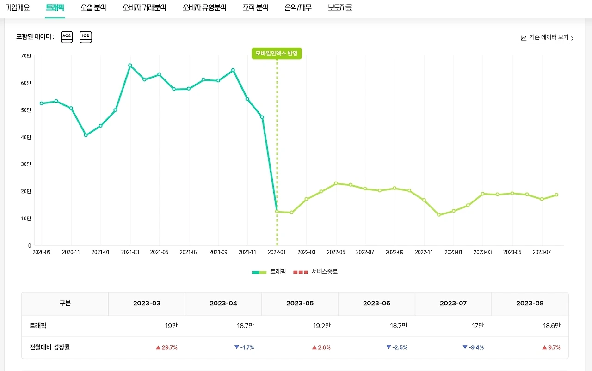Viewport: 592px width, 371px height.
Task: Click the line-chart icon beside 기존 데이터 보기
Action: 524,38
